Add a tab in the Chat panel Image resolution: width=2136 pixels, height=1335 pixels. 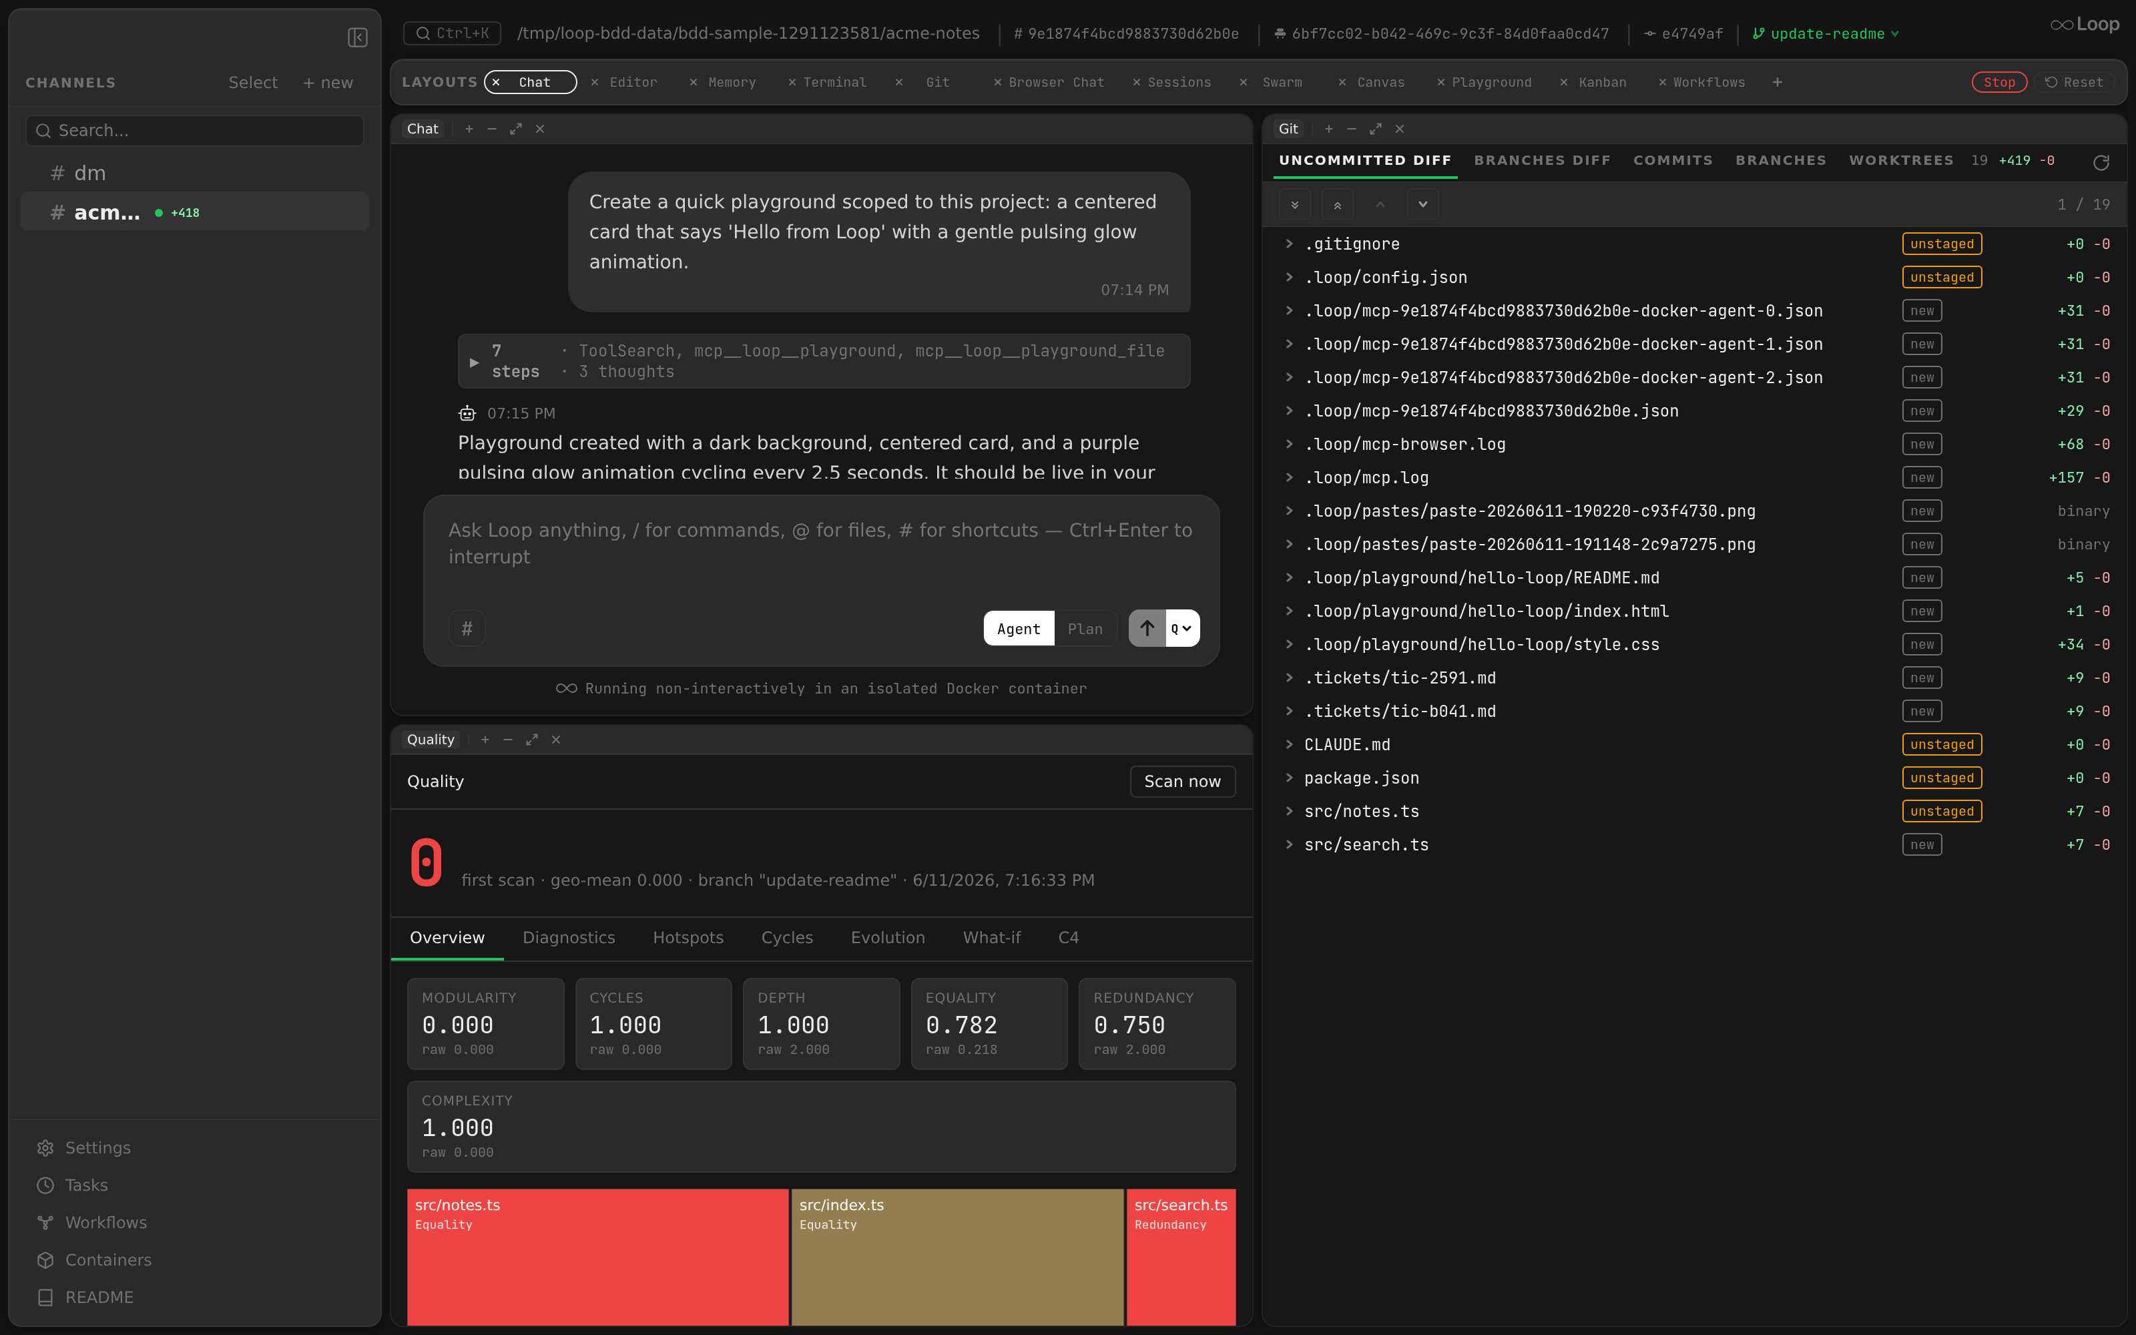point(469,129)
